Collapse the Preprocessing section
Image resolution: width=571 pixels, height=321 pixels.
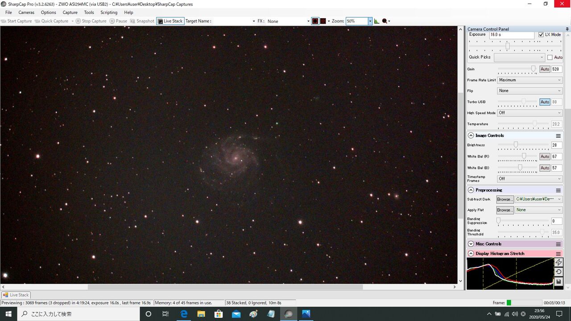[x=471, y=190]
